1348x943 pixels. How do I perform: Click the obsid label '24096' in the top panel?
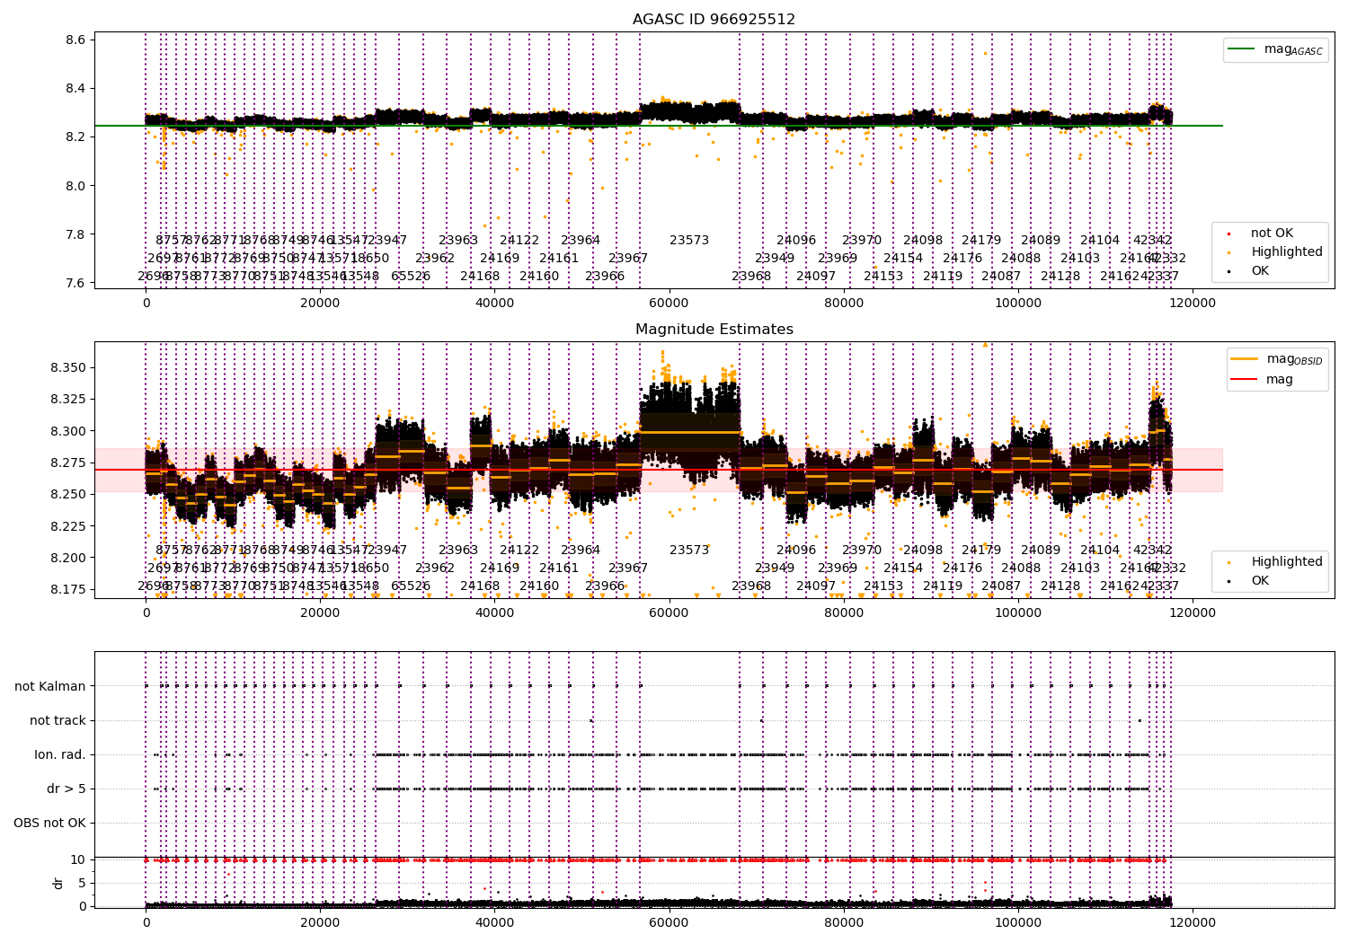pyautogui.click(x=796, y=240)
